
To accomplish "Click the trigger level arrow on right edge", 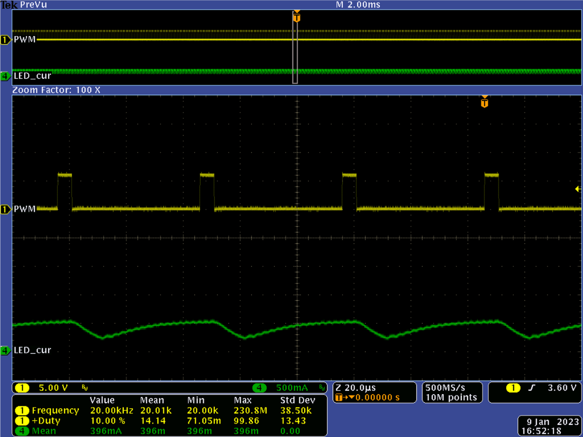I will tap(577, 188).
